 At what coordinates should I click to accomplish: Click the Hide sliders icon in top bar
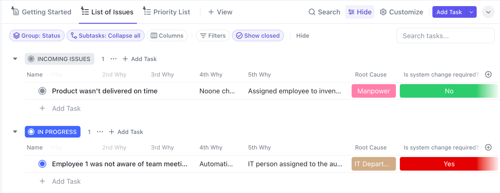pyautogui.click(x=352, y=12)
